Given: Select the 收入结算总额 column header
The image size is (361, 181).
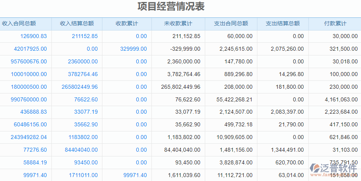Looking at the screenshot, I should click(77, 24).
